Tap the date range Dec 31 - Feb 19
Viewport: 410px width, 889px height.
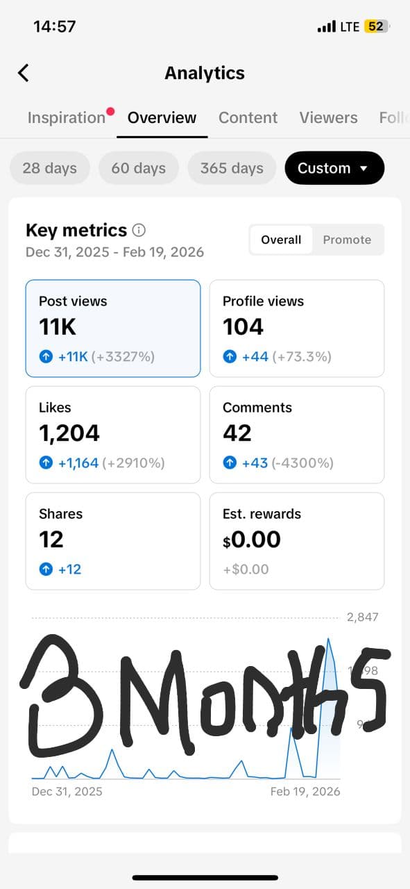click(x=114, y=252)
